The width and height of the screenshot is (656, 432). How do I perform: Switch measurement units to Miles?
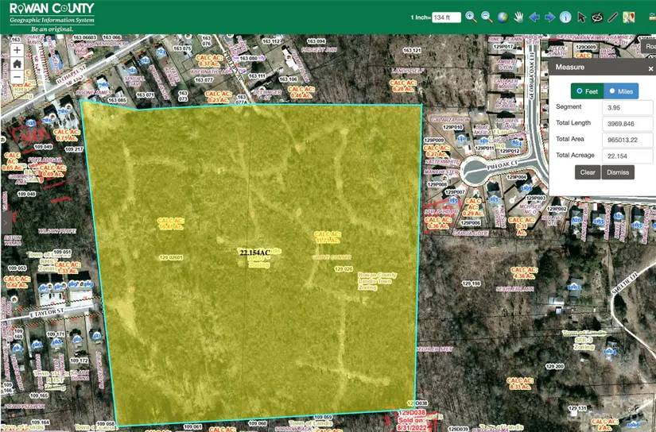pyautogui.click(x=621, y=91)
